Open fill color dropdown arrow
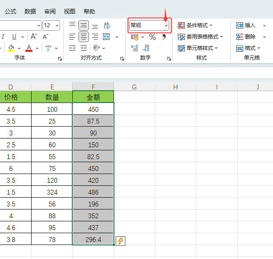Image resolution: width=273 pixels, height=259 pixels. [x=19, y=48]
